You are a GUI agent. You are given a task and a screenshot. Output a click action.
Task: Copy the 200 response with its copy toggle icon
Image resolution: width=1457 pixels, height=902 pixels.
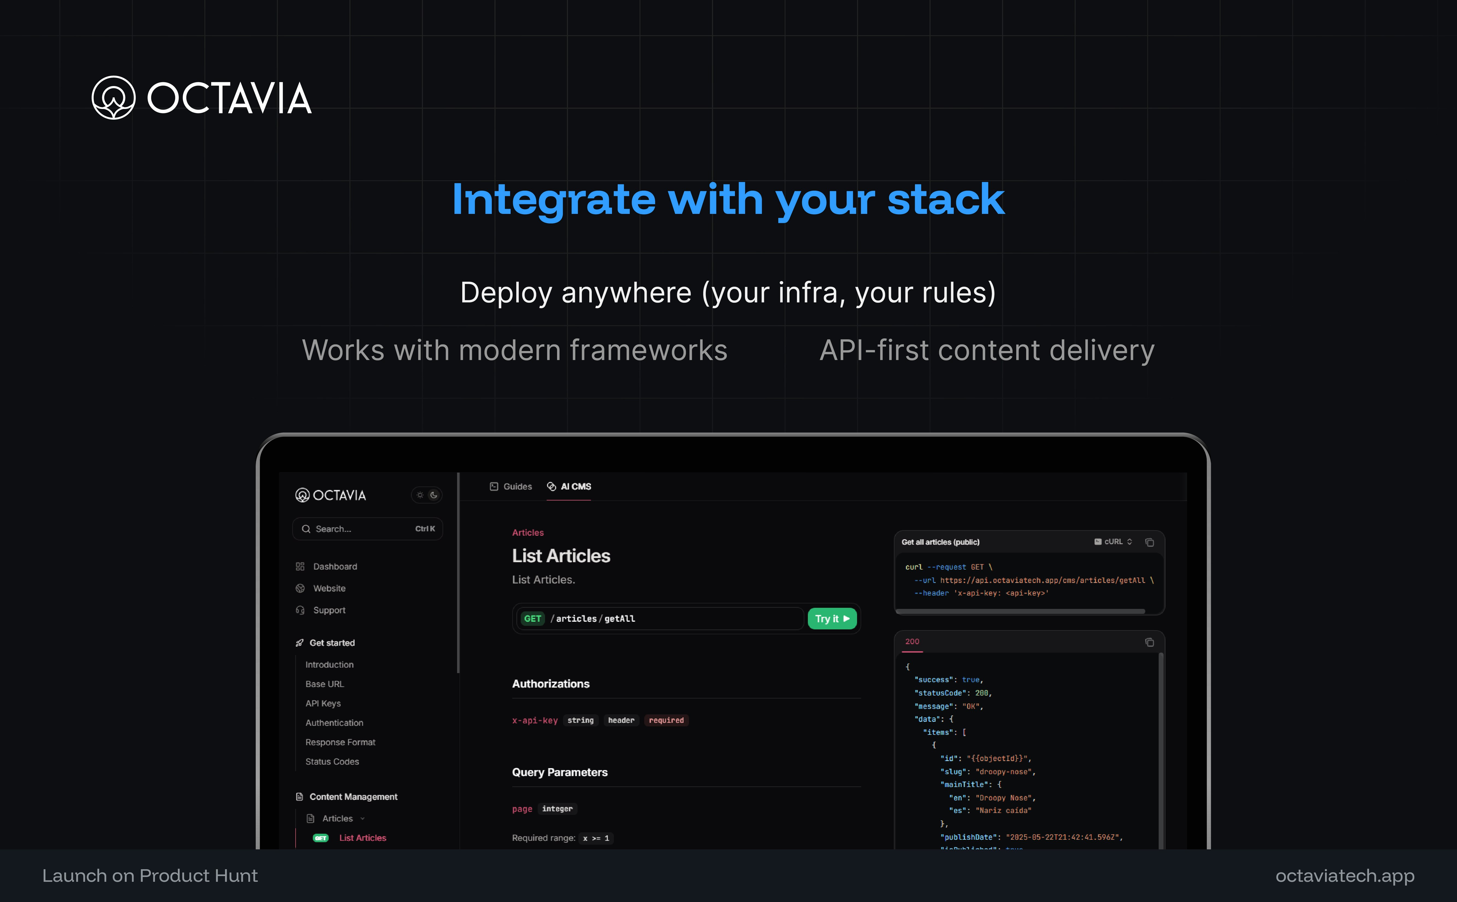point(1150,642)
